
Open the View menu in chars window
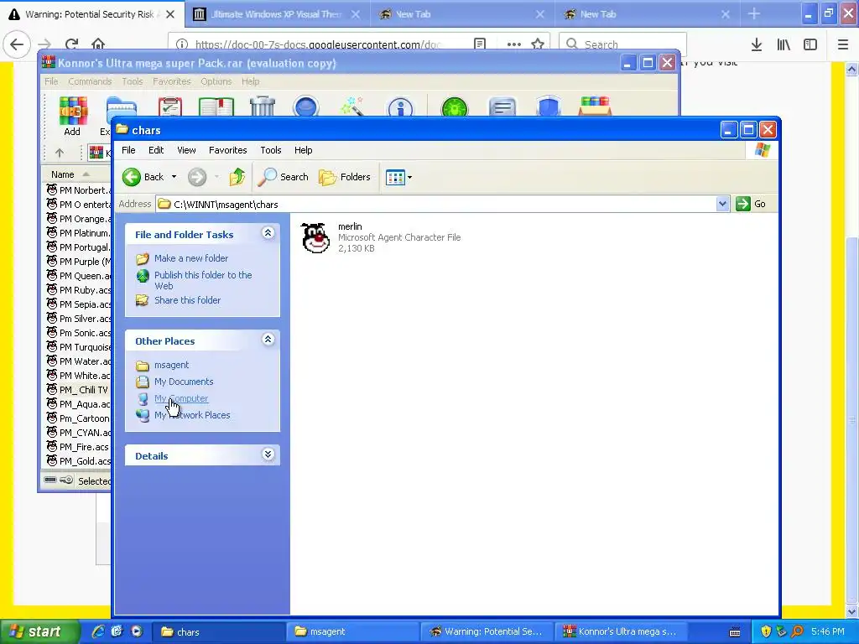(186, 150)
